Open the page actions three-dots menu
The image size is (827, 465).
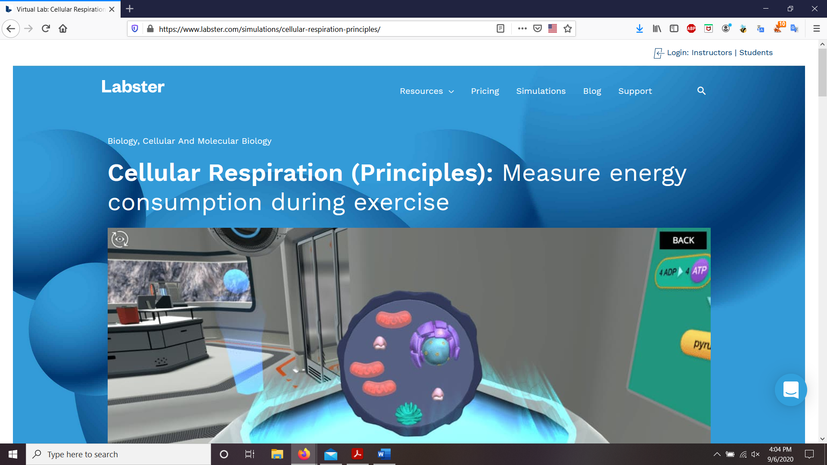(x=522, y=29)
